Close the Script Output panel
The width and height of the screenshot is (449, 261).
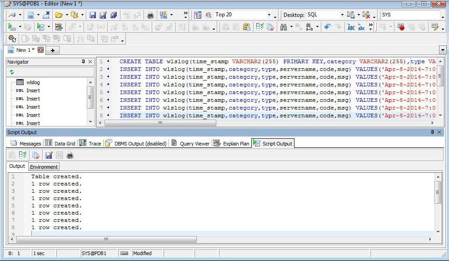[x=439, y=132]
